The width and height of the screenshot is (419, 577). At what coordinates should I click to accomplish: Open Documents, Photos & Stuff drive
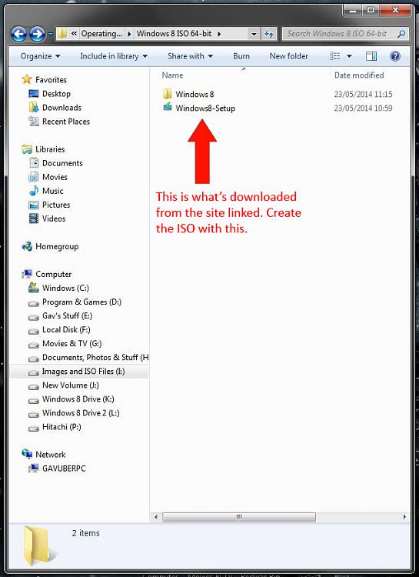click(88, 358)
